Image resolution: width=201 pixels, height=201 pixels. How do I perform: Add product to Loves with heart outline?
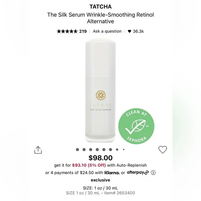tap(163, 150)
